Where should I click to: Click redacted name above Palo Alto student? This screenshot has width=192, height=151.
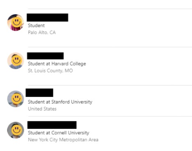48,18
